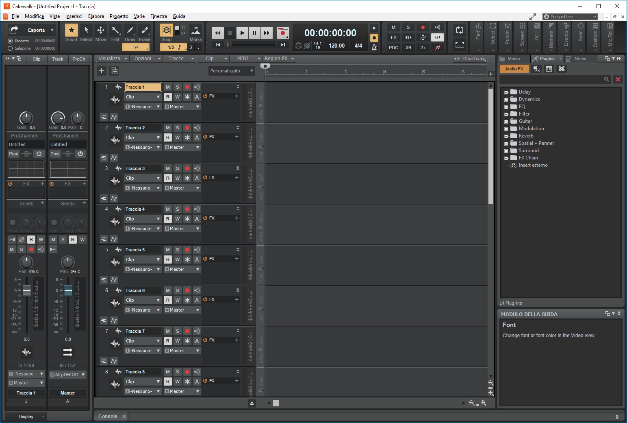Arm Traccia 3 for recording
The width and height of the screenshot is (627, 423).
(x=187, y=168)
